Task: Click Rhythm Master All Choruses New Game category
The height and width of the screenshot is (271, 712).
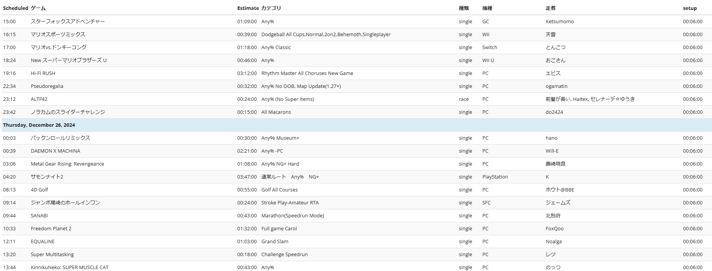Action: click(307, 73)
